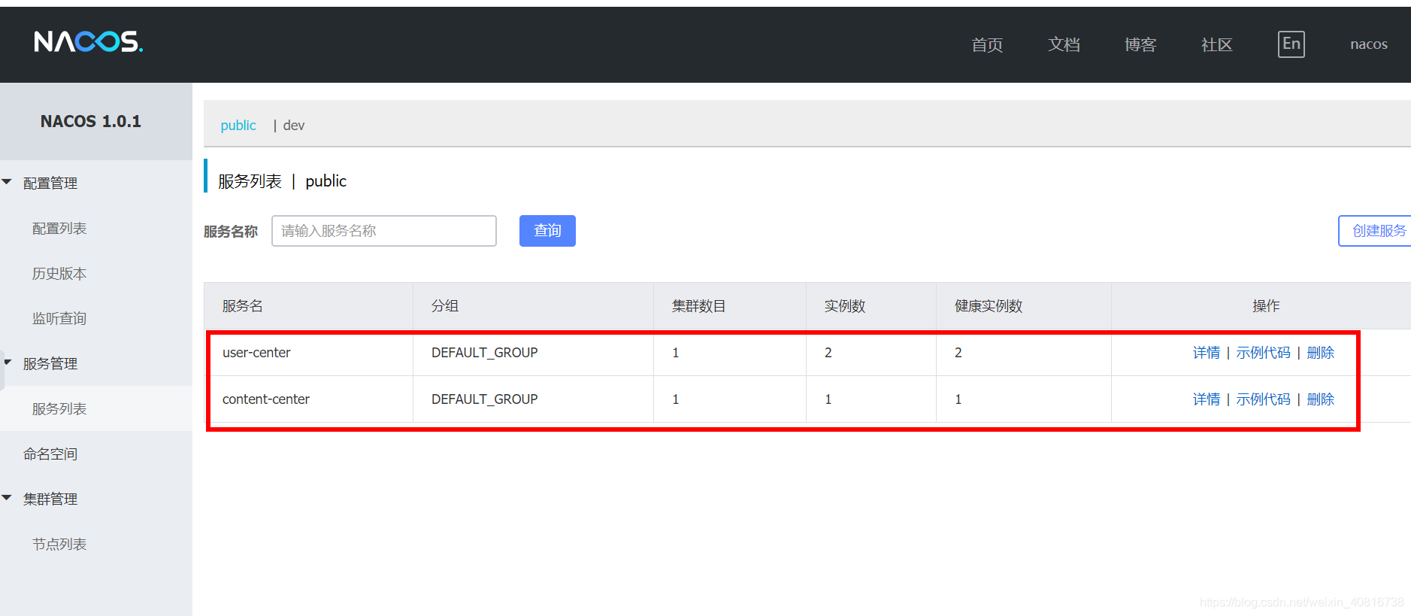
Task: Click the user-center service name
Action: point(256,353)
